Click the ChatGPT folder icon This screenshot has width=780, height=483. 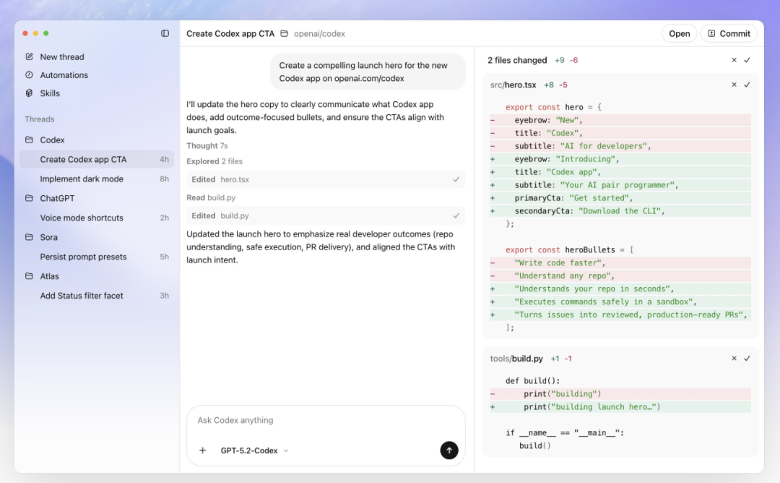coord(30,198)
